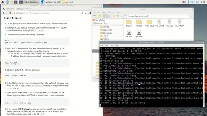This screenshot has width=207, height=116.
Task: Open the Bluetooth tray icon
Action: pyautogui.click(x=188, y=2)
